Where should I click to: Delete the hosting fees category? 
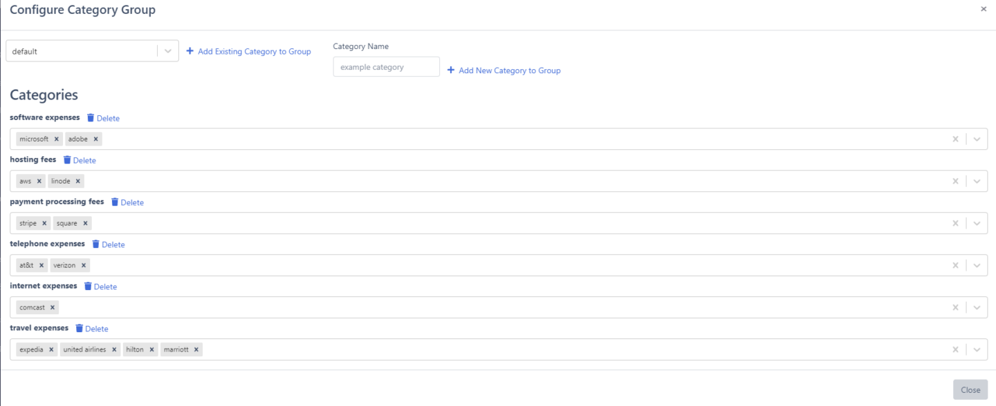pyautogui.click(x=80, y=160)
